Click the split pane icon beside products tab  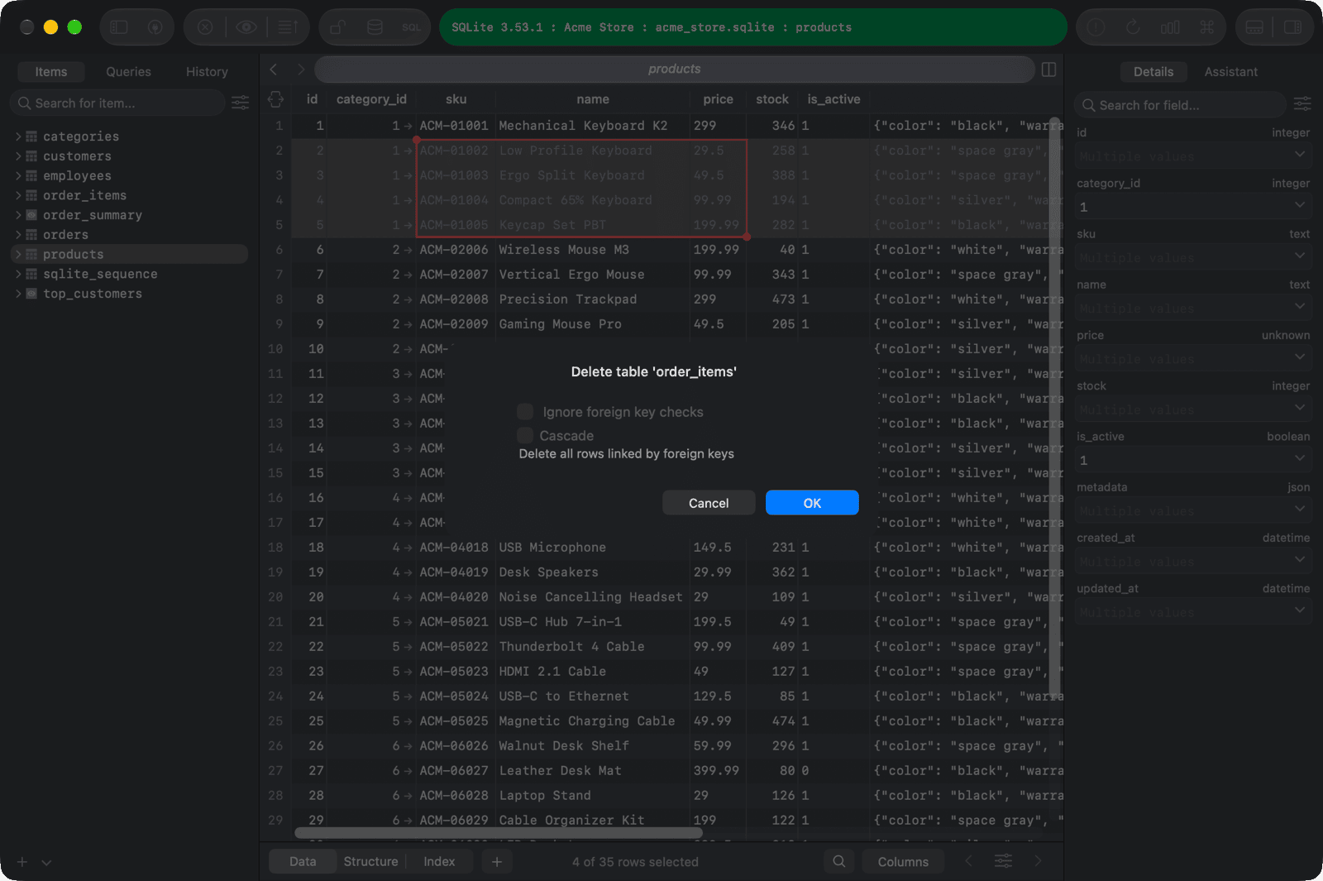coord(1049,69)
